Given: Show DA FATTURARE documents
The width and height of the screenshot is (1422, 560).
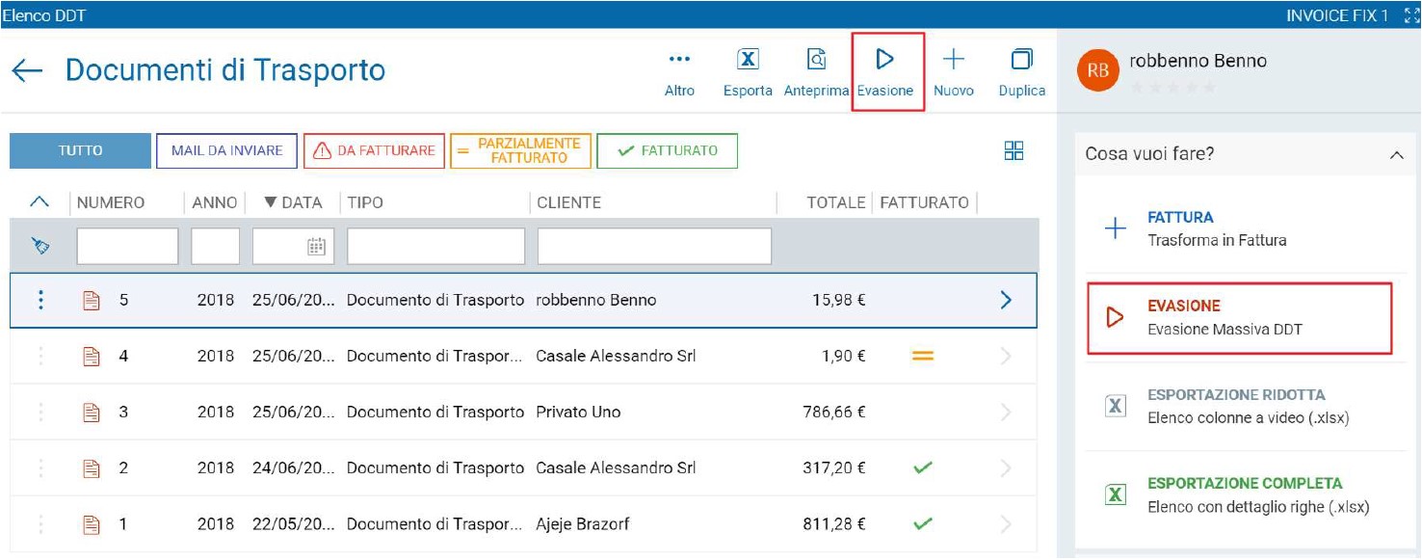Looking at the screenshot, I should 374,150.
